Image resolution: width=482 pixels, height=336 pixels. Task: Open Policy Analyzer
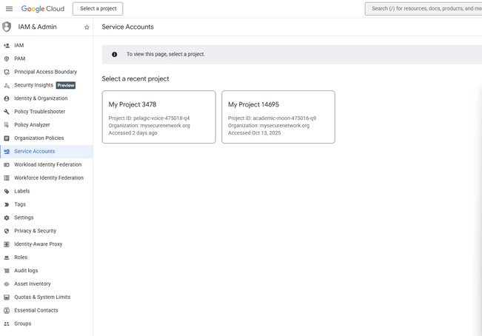[47, 124]
